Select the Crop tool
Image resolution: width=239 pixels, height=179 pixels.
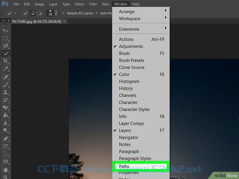pyautogui.click(x=6, y=61)
